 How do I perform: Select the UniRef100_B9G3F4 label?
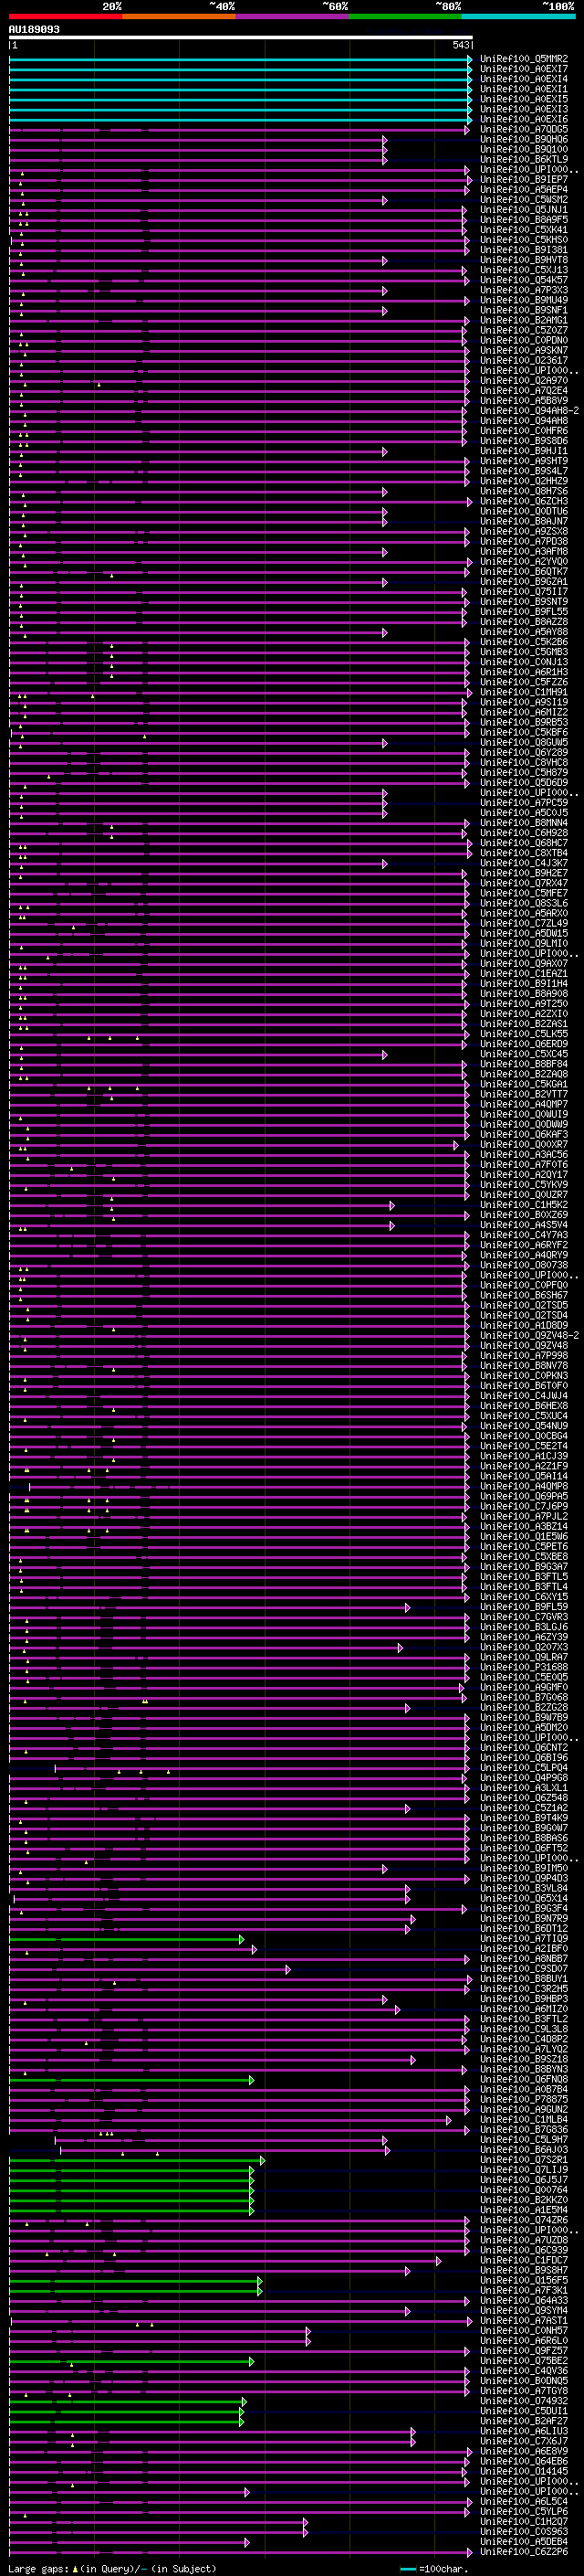[x=524, y=1908]
